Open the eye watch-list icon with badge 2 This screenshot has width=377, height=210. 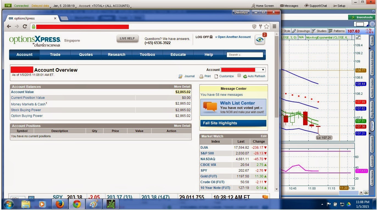click(x=260, y=40)
